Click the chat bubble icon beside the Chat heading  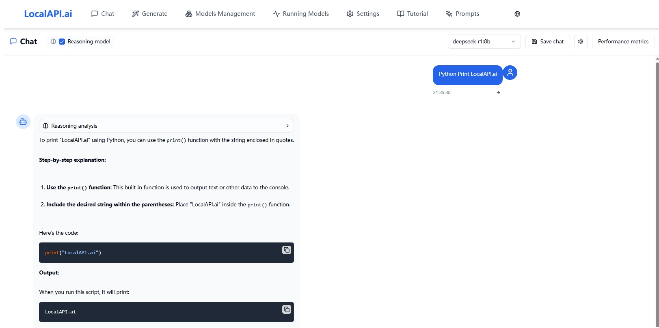pyautogui.click(x=13, y=41)
